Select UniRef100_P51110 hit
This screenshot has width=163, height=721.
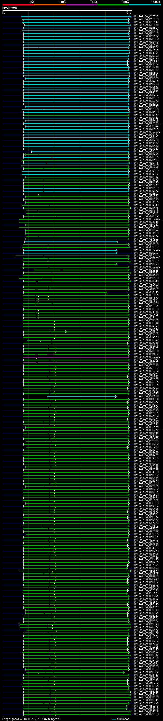146,483
